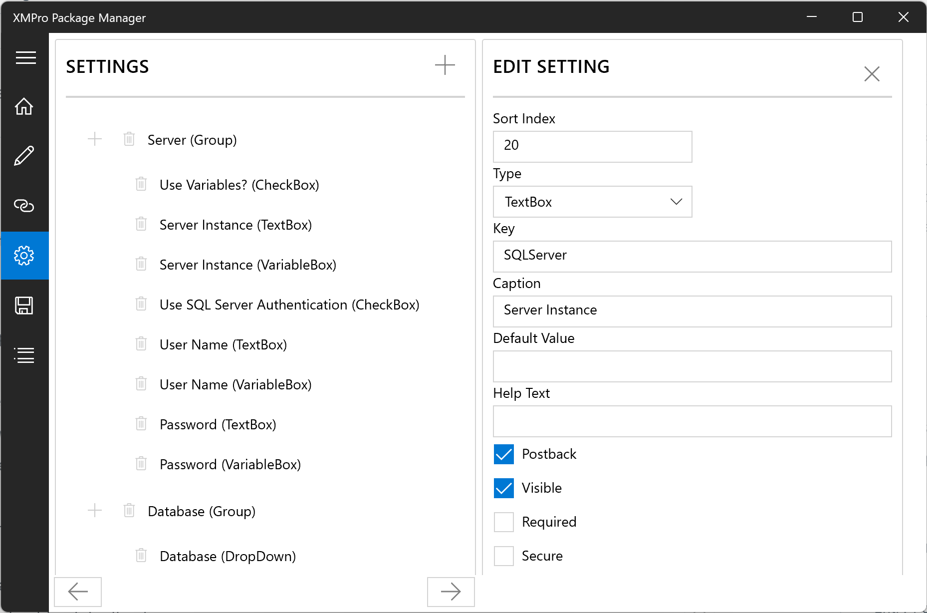Click the next arrow button
The height and width of the screenshot is (613, 927).
tap(451, 592)
